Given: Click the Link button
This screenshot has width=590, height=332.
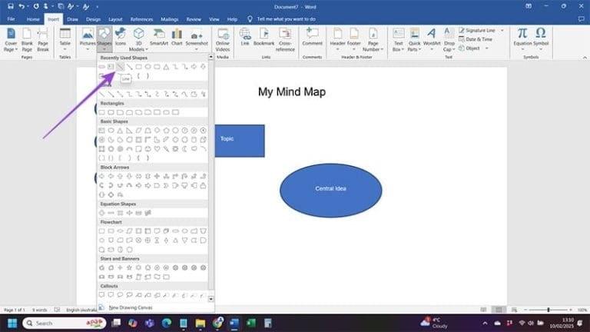Looking at the screenshot, I should click(x=245, y=37).
